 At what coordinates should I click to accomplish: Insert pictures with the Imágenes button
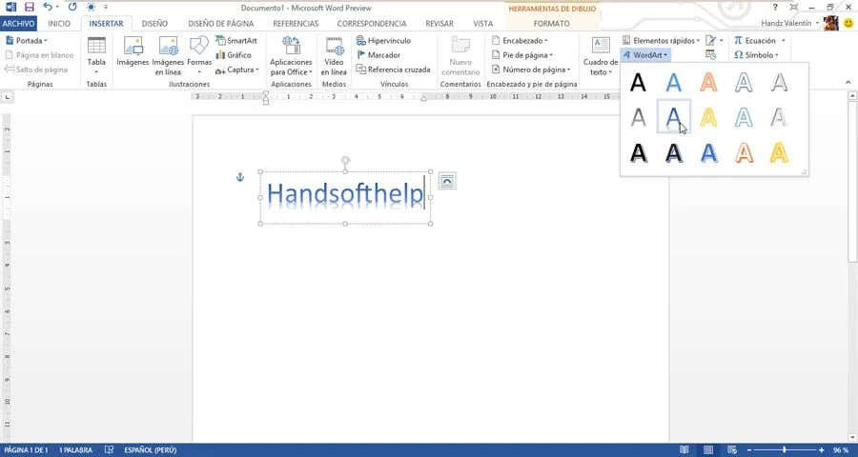pyautogui.click(x=133, y=52)
